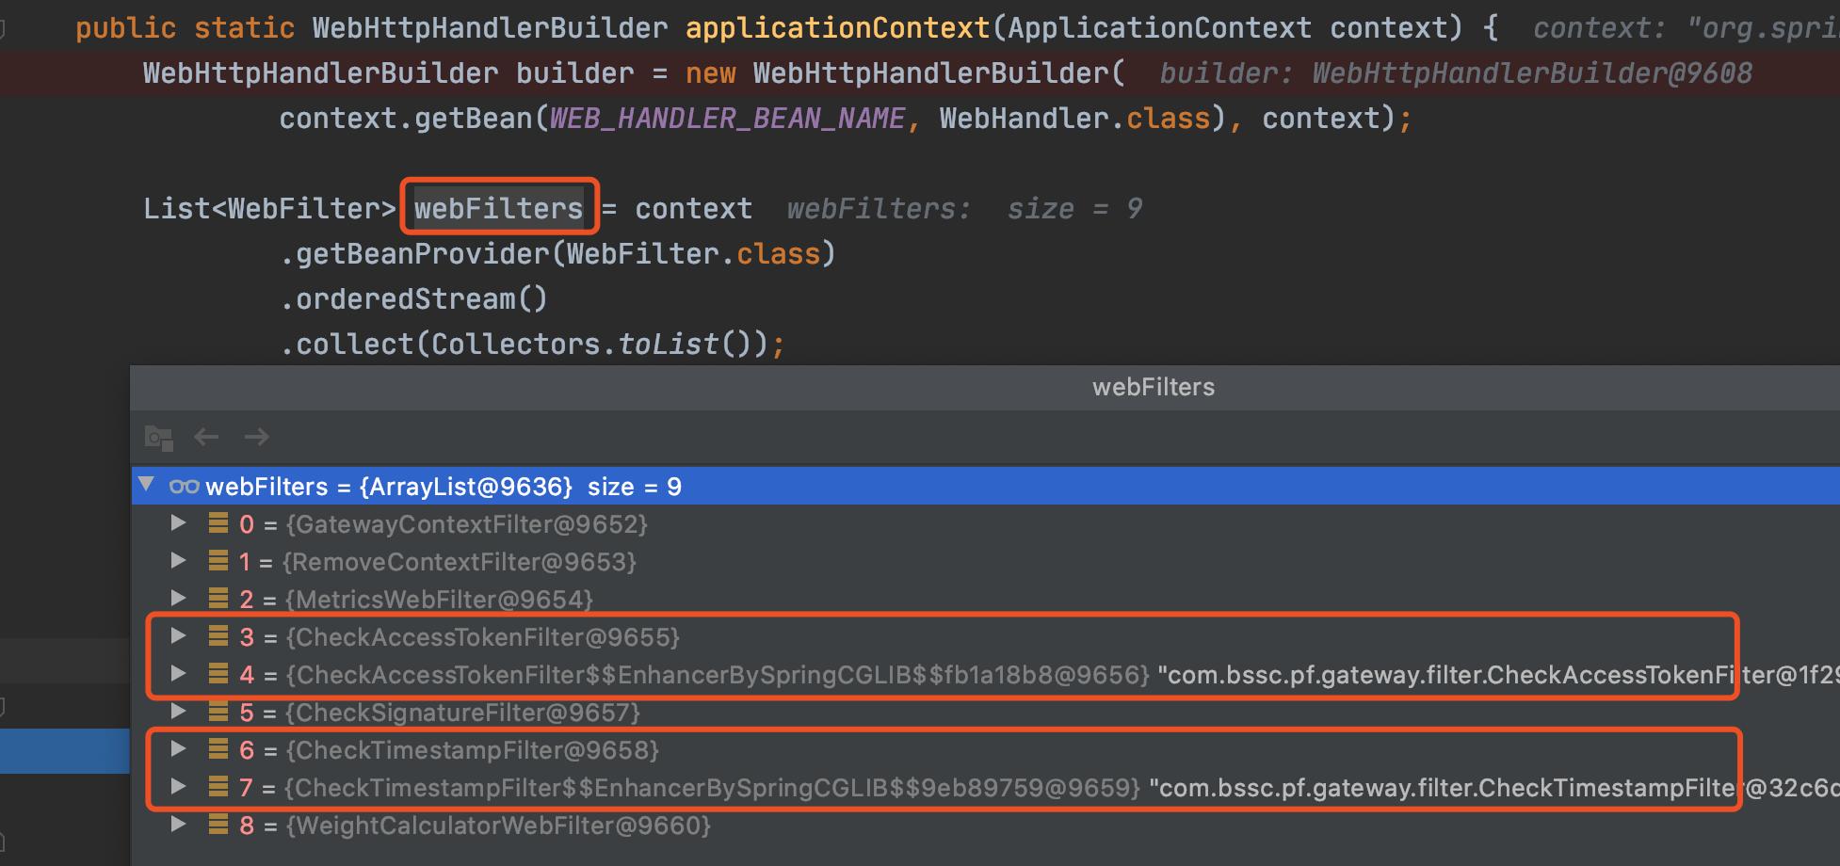Expand element 0 GatewayContextFilter

click(x=178, y=523)
